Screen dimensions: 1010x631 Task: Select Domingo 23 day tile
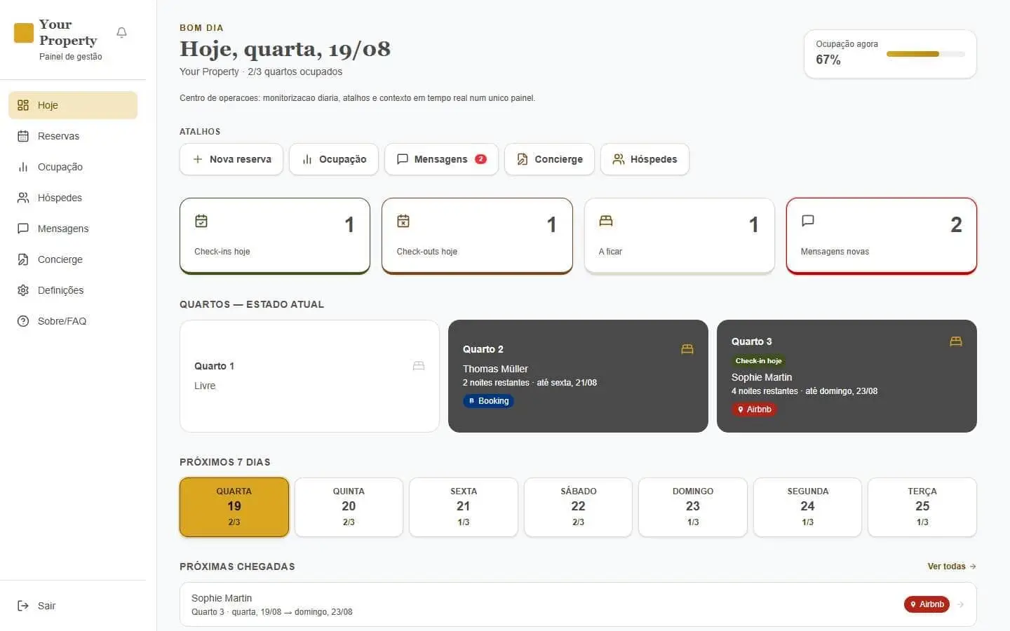693,508
